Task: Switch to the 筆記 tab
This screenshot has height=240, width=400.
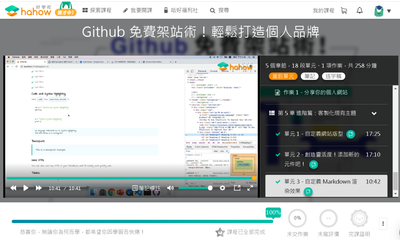Action: (x=310, y=76)
